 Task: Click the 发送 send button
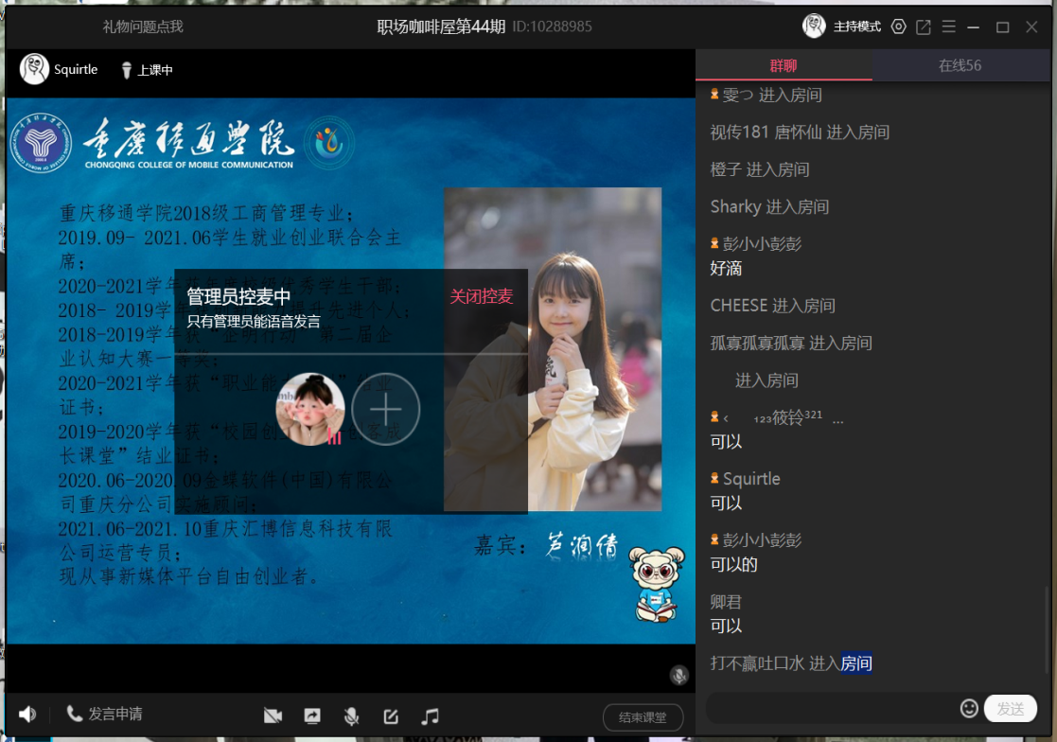(x=1010, y=708)
